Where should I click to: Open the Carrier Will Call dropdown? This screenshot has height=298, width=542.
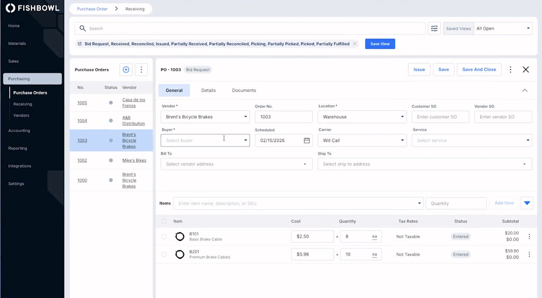pos(362,140)
